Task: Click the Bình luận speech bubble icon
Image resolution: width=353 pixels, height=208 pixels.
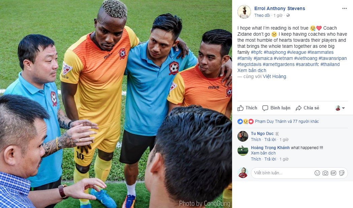Action: (x=265, y=108)
